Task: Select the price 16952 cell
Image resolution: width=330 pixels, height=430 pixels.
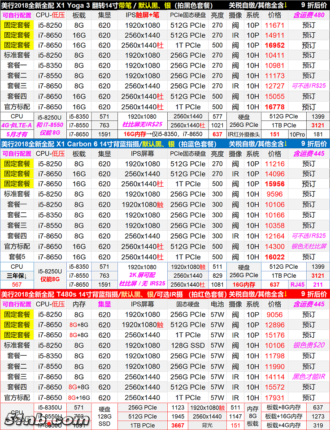Action: (x=274, y=45)
